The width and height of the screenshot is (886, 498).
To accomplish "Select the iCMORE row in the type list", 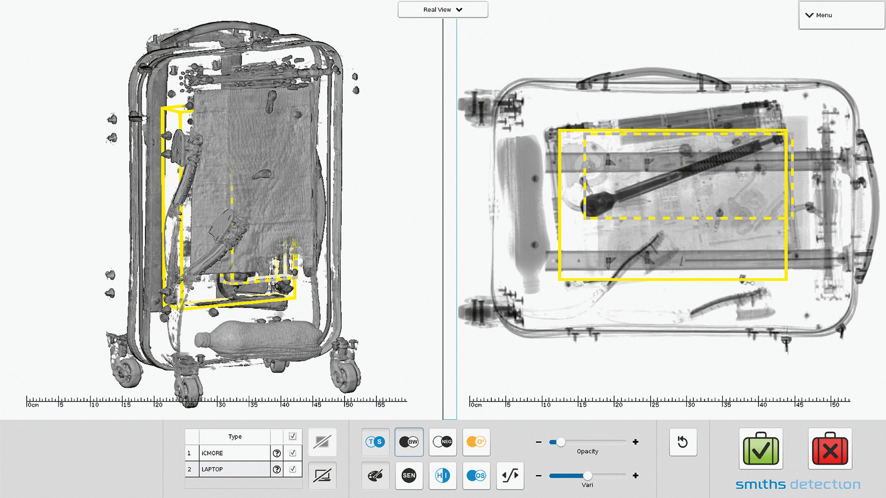I will 234,453.
